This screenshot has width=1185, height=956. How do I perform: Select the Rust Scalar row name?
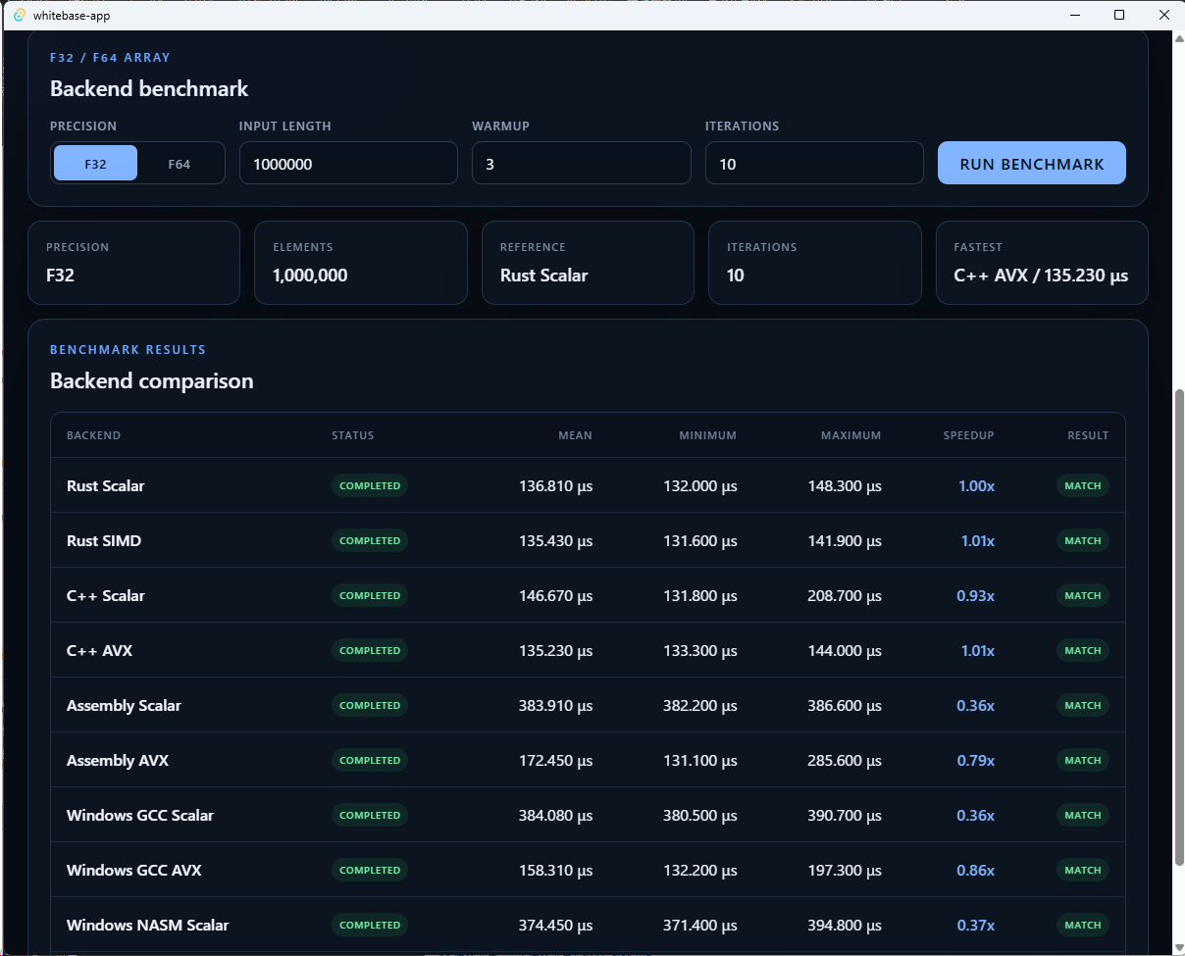[106, 485]
